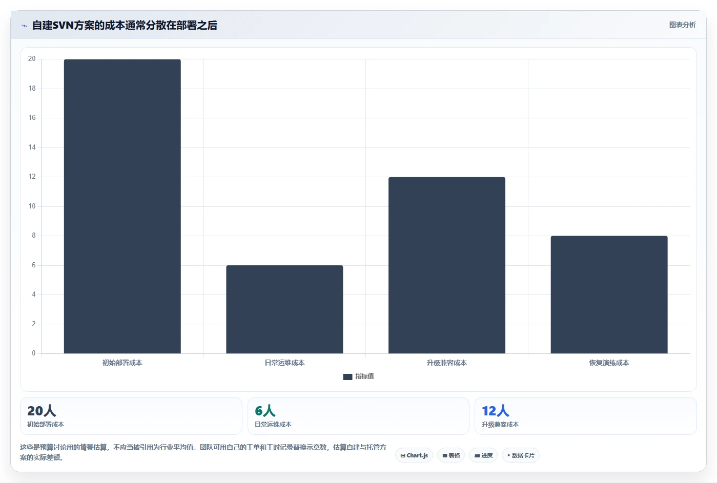Click the 图表分析 label in the header

[682, 25]
